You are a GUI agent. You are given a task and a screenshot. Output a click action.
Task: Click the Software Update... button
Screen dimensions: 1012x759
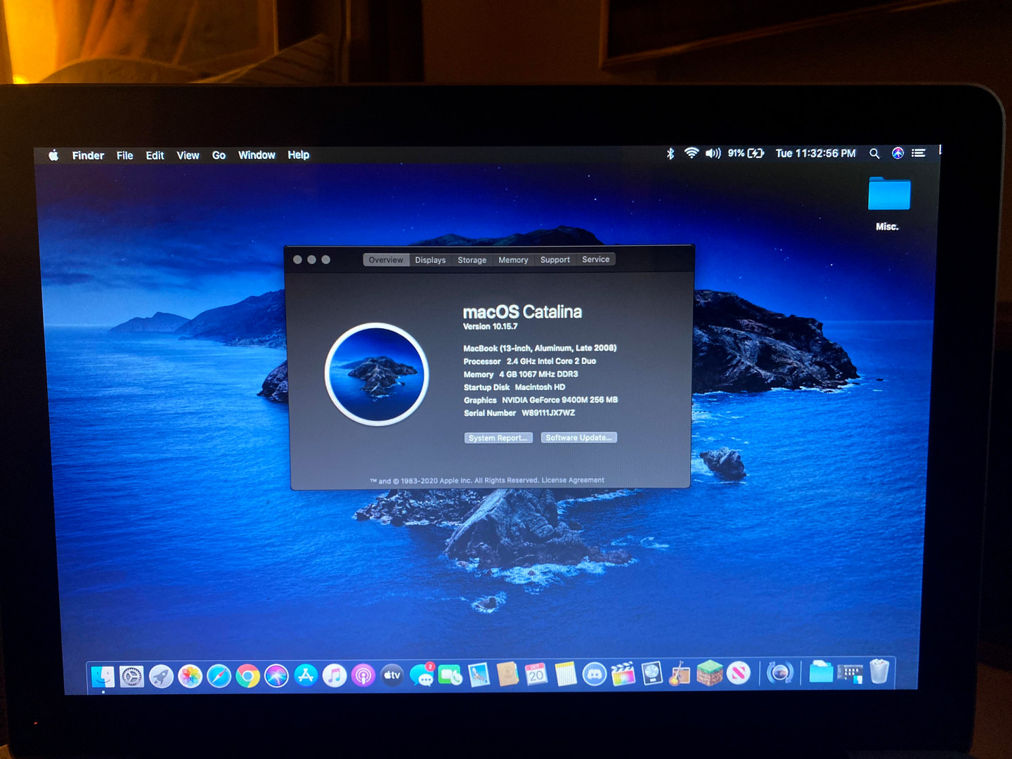(x=578, y=437)
